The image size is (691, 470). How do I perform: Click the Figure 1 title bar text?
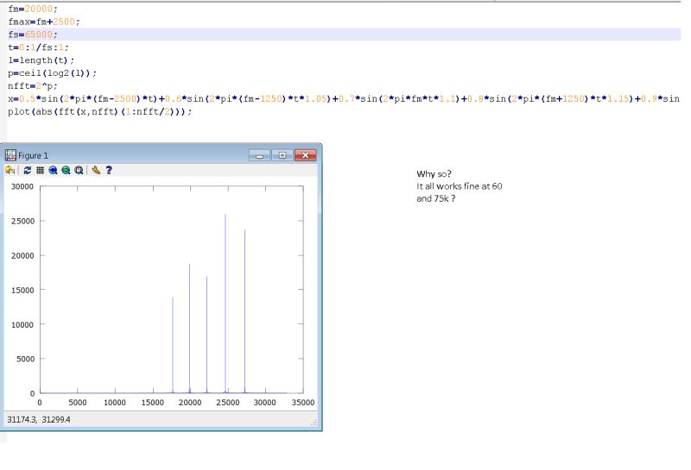coord(33,156)
